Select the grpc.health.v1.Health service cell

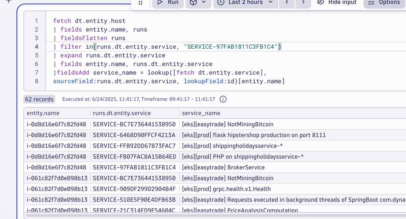click(x=226, y=189)
